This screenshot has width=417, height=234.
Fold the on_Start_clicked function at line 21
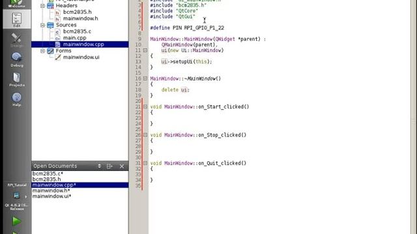tap(145, 107)
